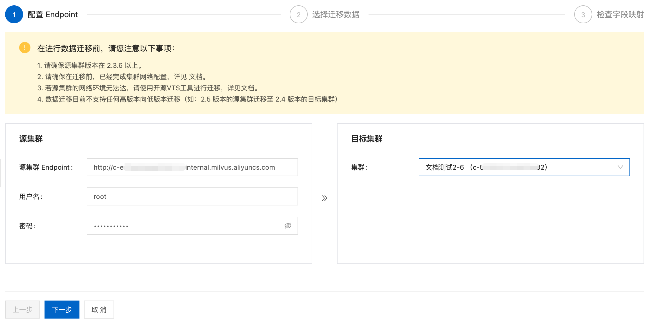652x327 pixels.
Task: Click the double-arrow icon between the cluster panels
Action: coord(324,198)
